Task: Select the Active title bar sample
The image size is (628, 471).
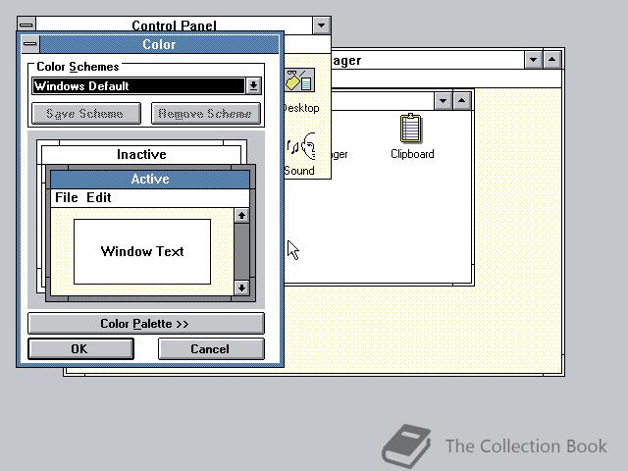Action: [150, 179]
